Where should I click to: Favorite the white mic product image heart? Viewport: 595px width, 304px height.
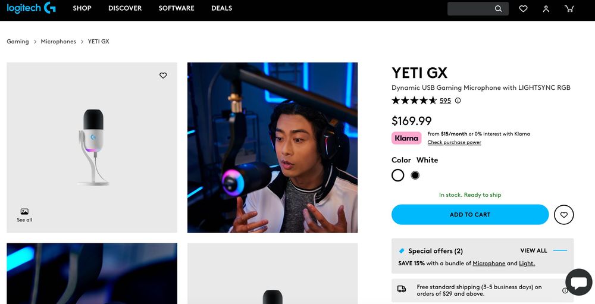(163, 76)
